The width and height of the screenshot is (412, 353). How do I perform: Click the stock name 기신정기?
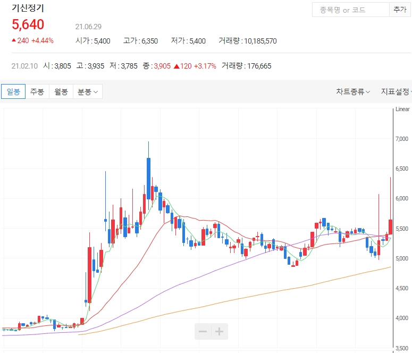(28, 8)
